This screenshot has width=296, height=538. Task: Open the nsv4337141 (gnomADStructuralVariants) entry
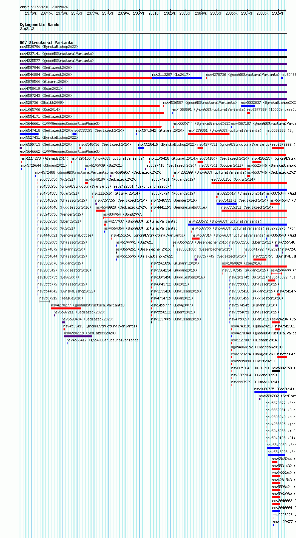point(57,54)
